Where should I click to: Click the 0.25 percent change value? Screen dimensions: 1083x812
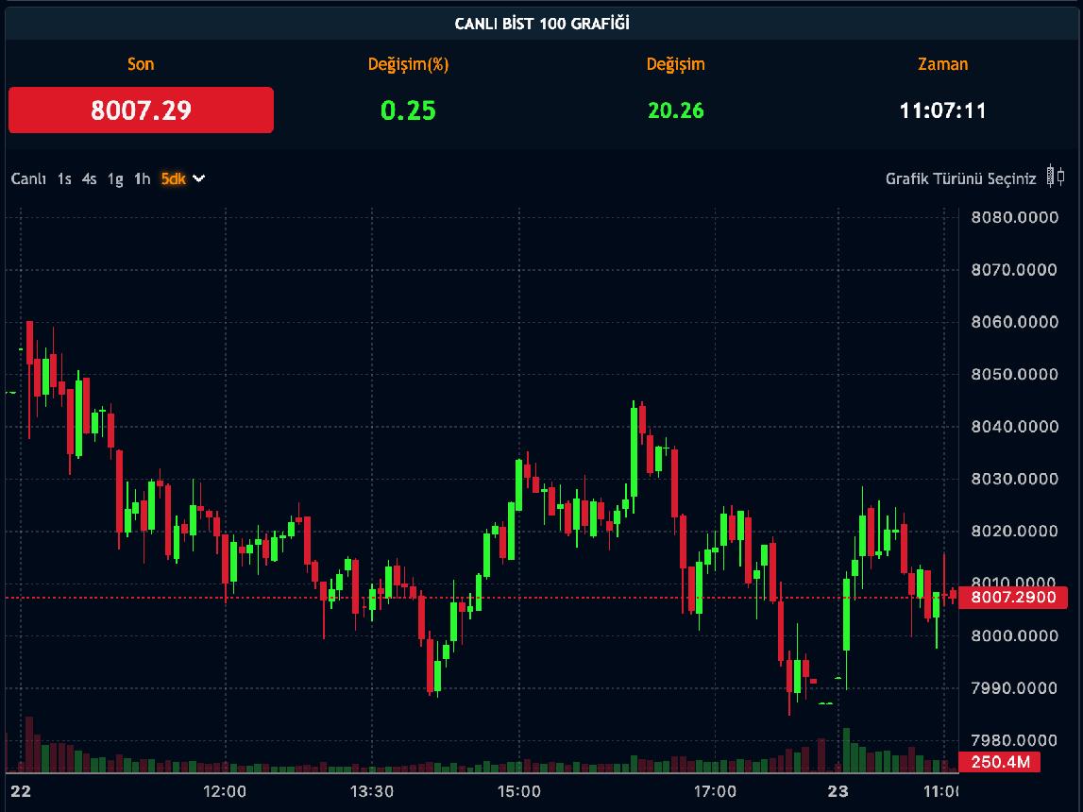[x=408, y=110]
